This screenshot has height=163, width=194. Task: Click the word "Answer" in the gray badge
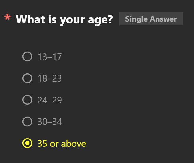(163, 19)
